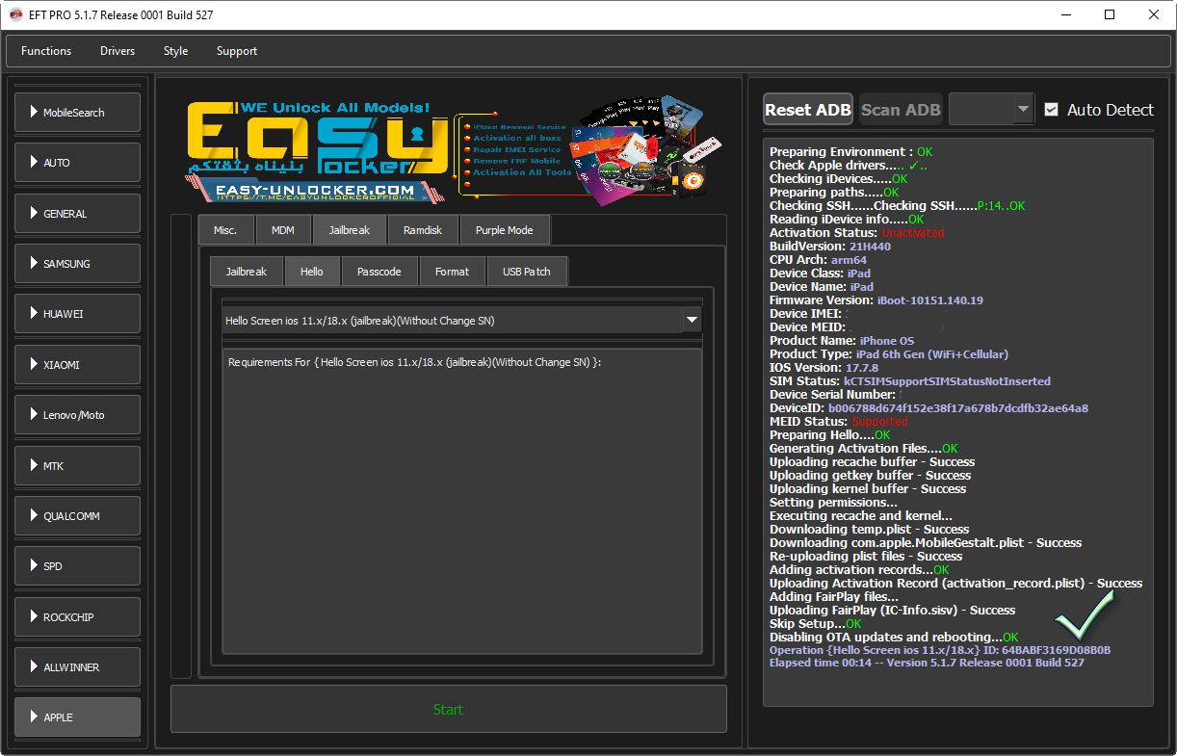Viewport: 1177px width, 756px height.
Task: Open the ADB device combo box
Action: [991, 110]
